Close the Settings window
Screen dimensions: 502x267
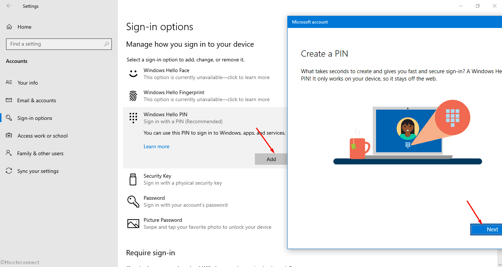[x=494, y=6]
